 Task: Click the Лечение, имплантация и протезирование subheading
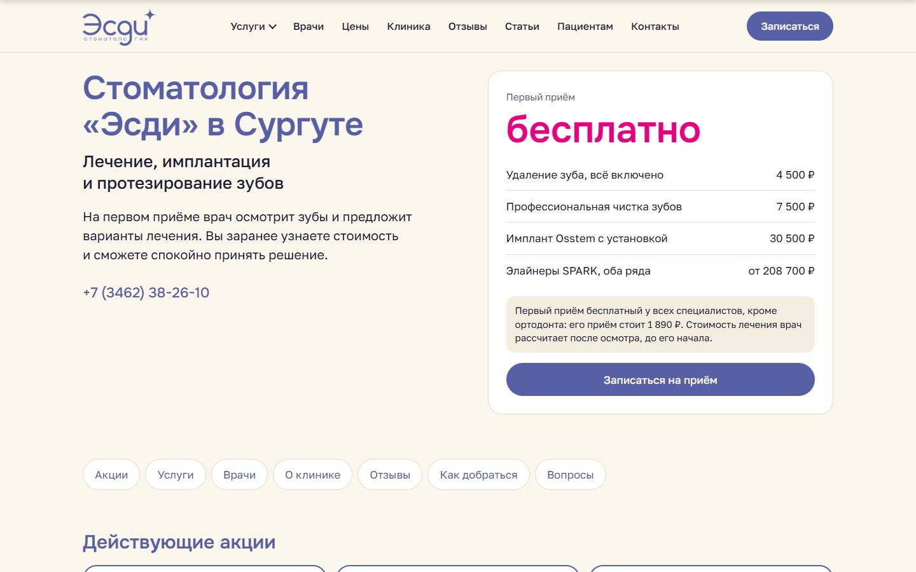(183, 172)
